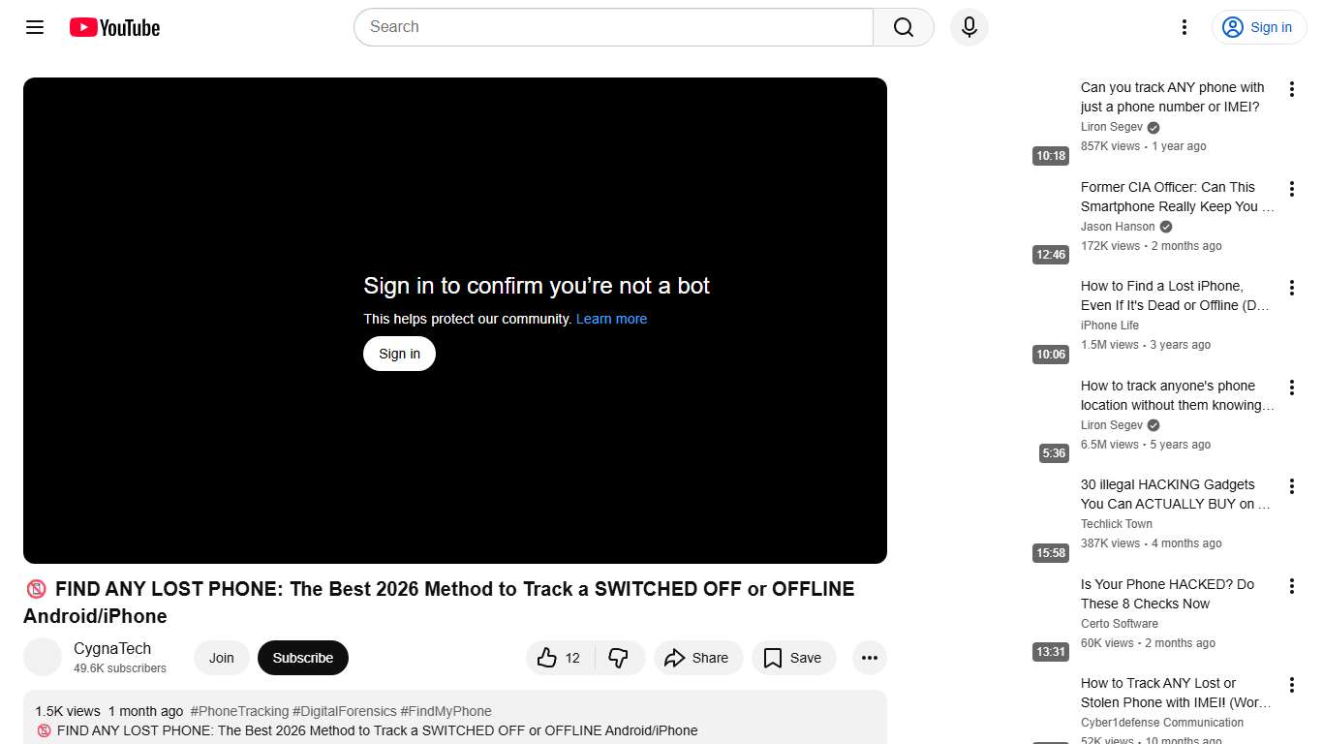Open the three-dot menu next to Sign in
The width and height of the screenshot is (1323, 744).
pos(1184,27)
